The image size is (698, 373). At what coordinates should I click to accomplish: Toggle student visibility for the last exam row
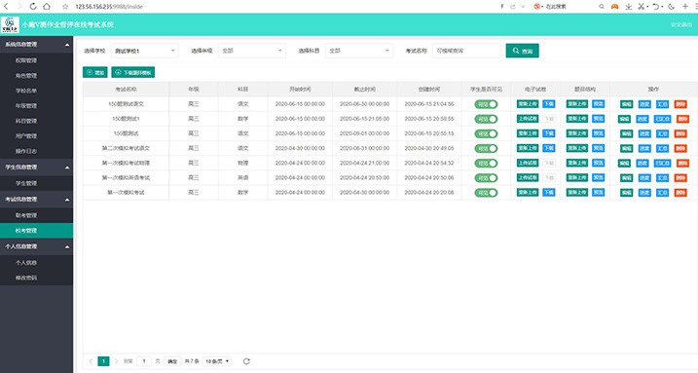[x=486, y=193]
